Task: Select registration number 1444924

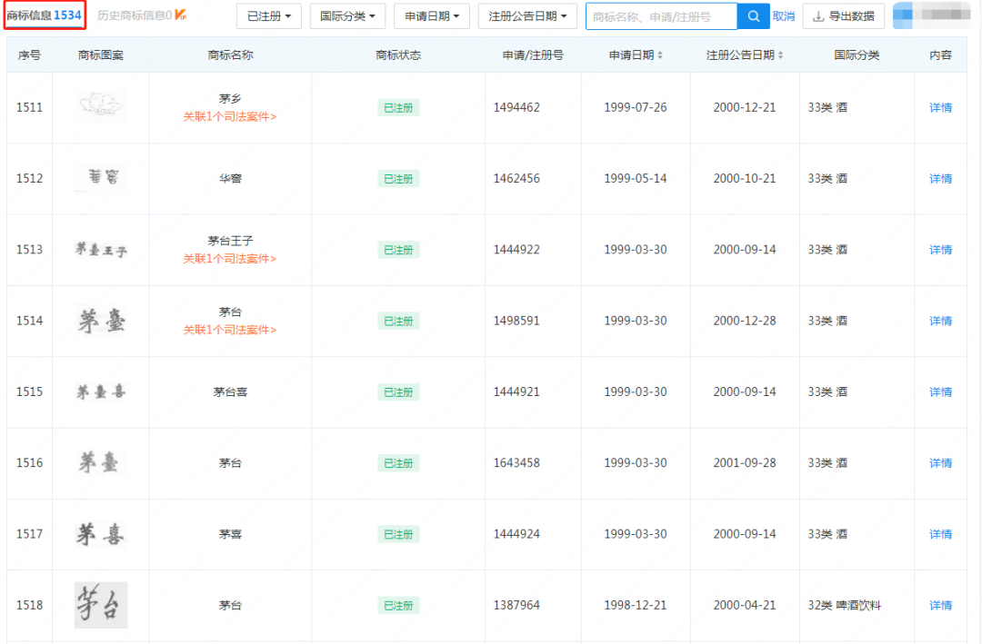Action: tap(516, 534)
